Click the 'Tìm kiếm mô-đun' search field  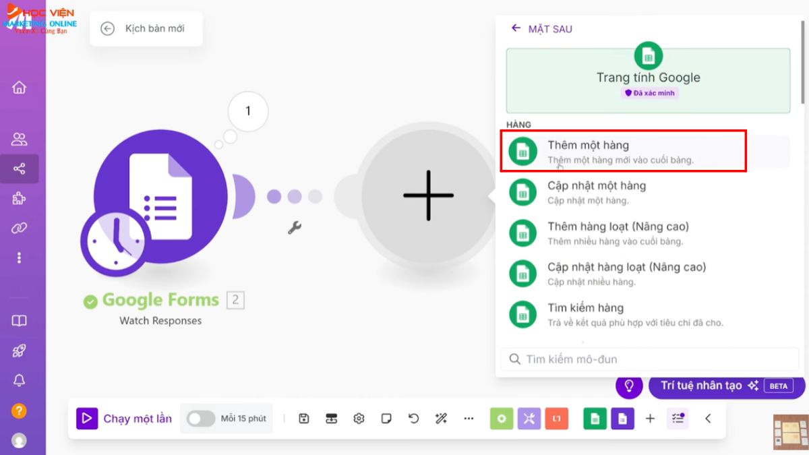649,359
